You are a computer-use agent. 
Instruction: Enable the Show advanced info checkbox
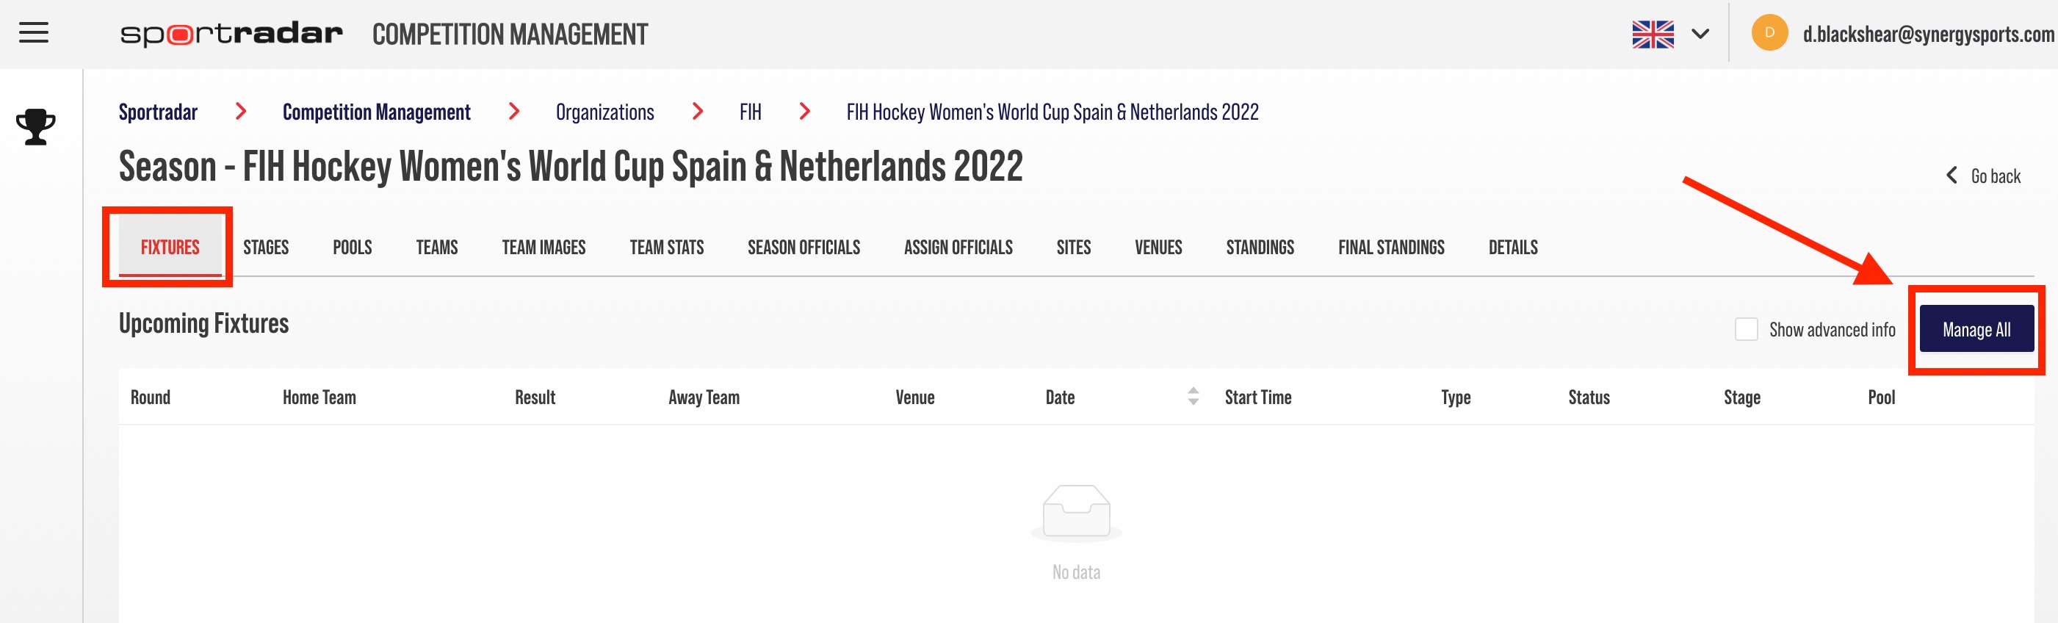pos(1746,329)
